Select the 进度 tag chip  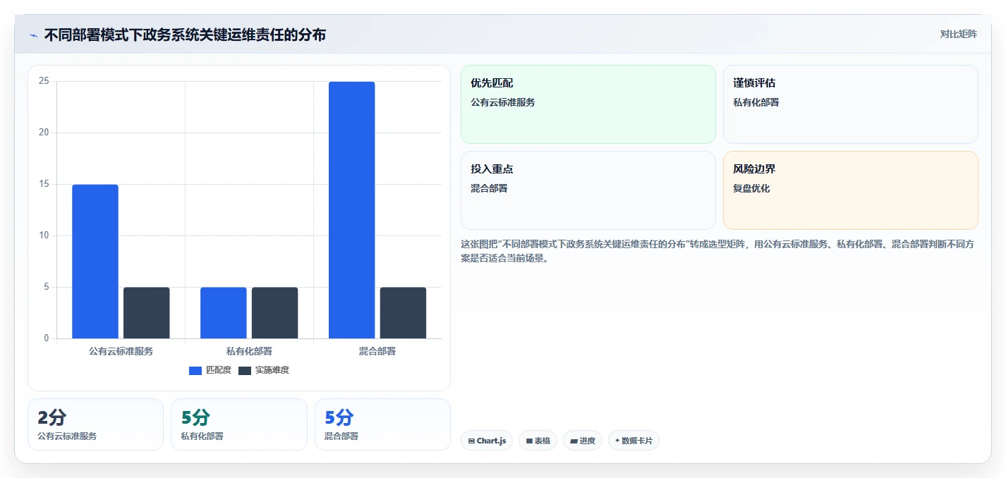[583, 441]
